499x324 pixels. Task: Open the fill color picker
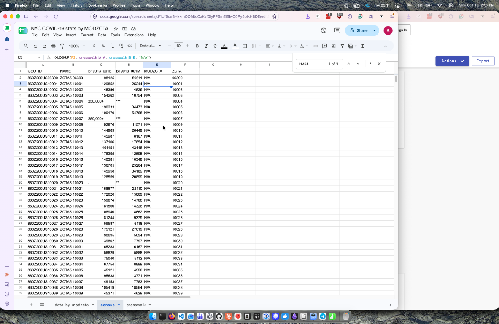tap(235, 46)
